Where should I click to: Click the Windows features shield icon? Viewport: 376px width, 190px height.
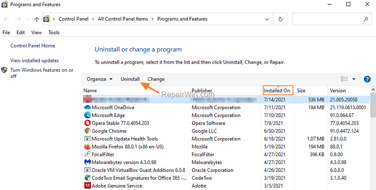coord(4,70)
